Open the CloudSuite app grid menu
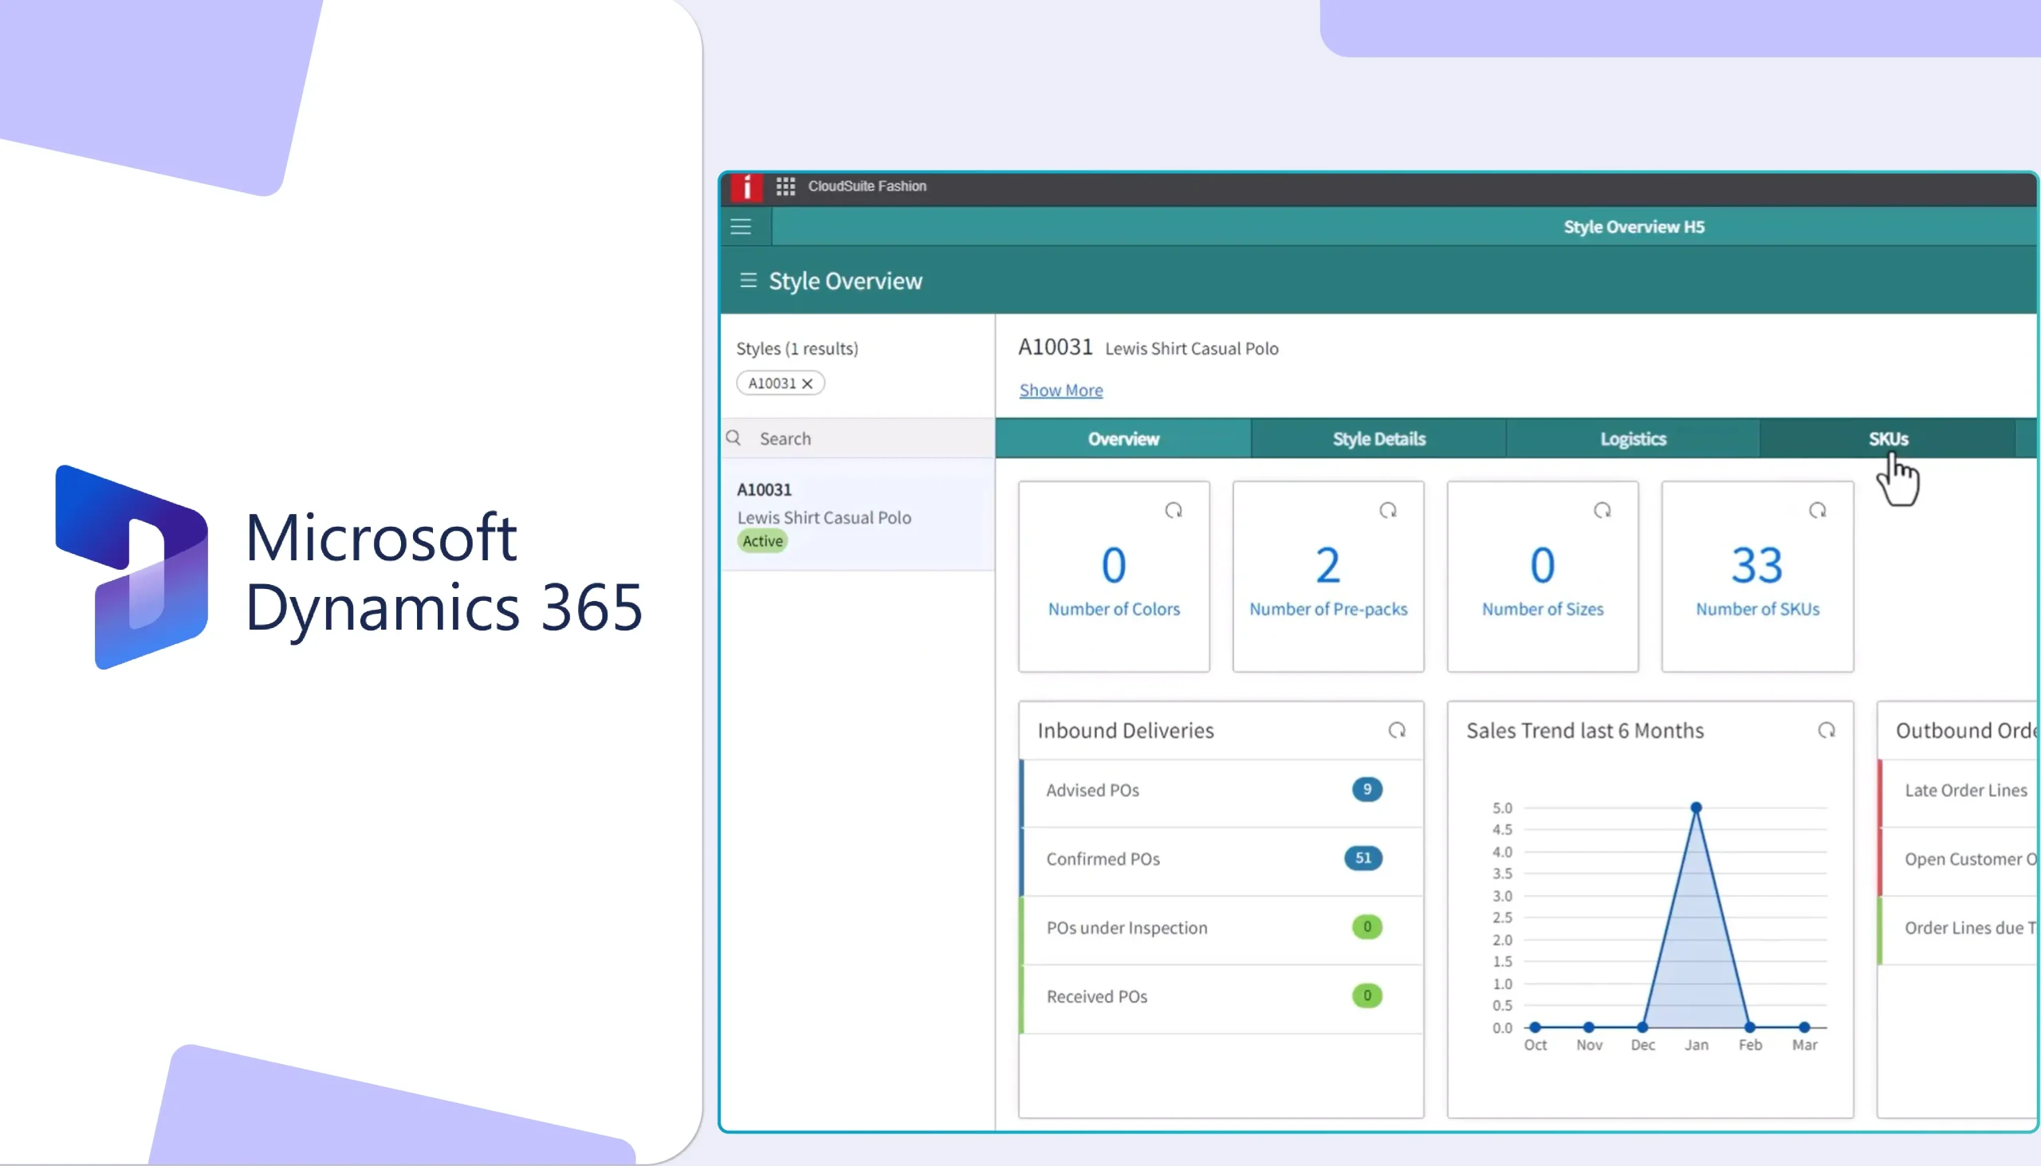This screenshot has width=2041, height=1166. (785, 186)
